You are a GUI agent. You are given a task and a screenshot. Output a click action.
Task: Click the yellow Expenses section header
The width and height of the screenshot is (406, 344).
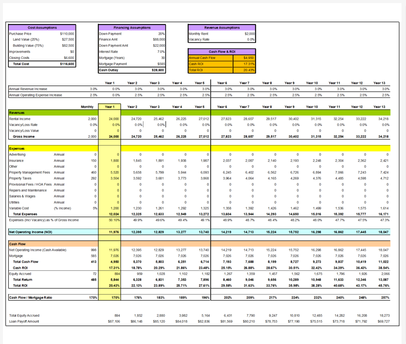click(x=199, y=149)
